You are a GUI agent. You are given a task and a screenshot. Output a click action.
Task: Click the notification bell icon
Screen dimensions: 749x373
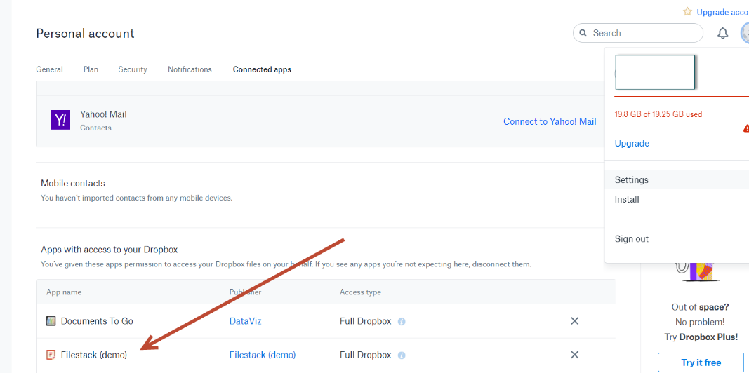[723, 33]
